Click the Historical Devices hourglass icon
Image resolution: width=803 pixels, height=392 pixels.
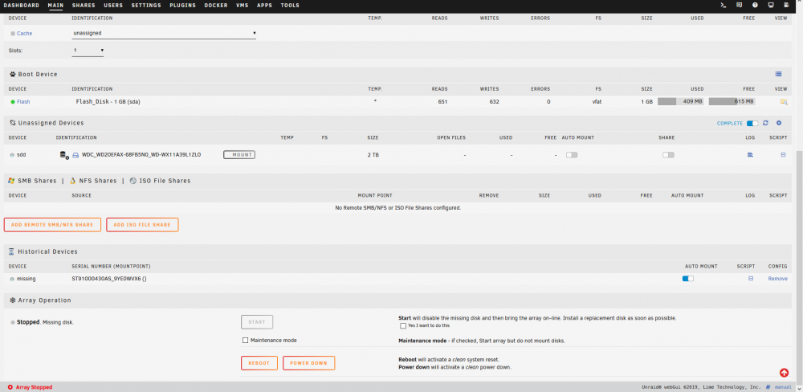[x=11, y=251]
